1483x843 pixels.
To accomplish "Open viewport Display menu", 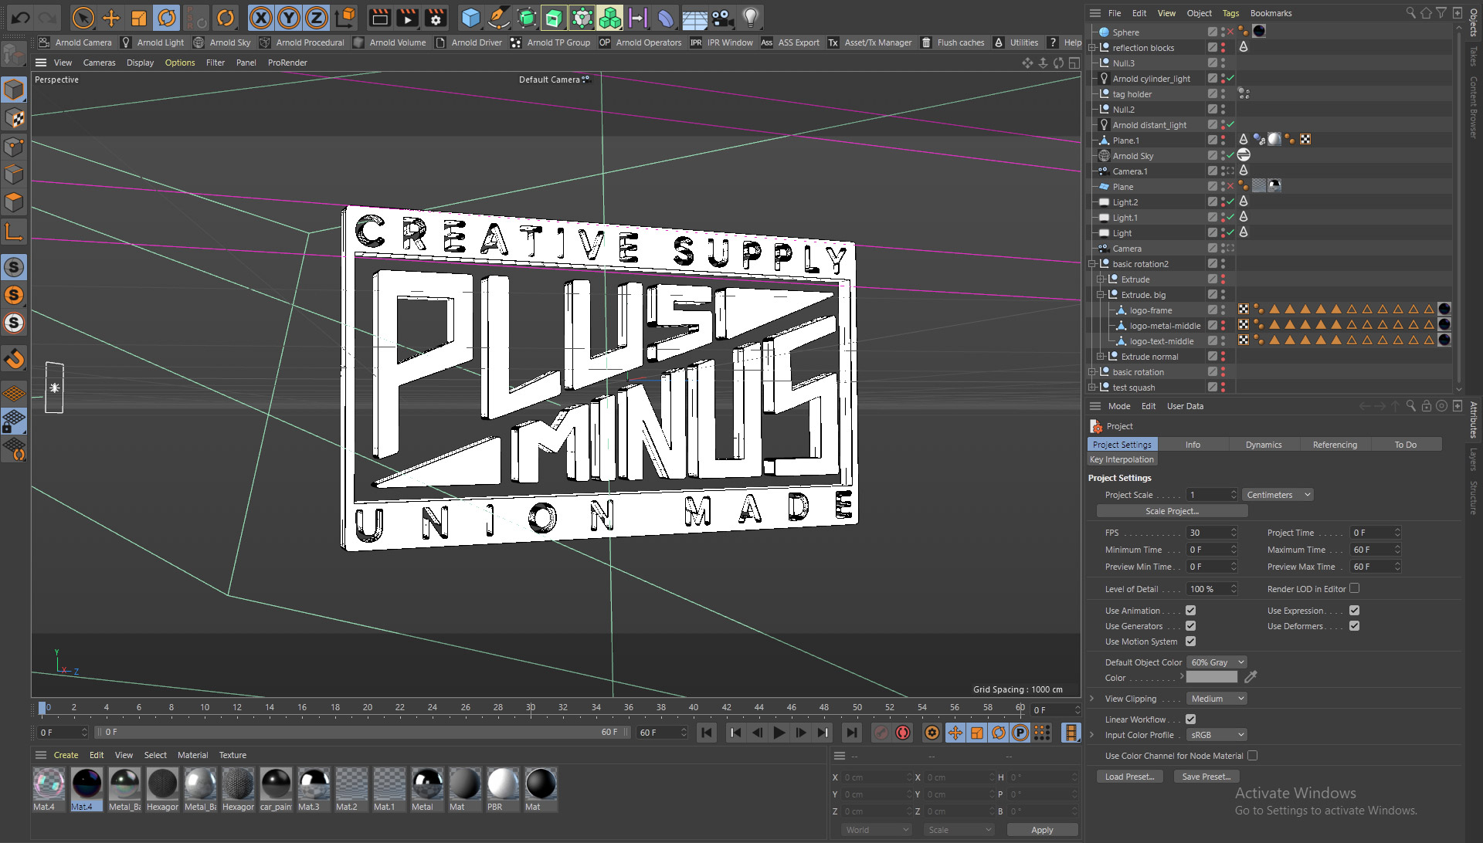I will pos(140,63).
